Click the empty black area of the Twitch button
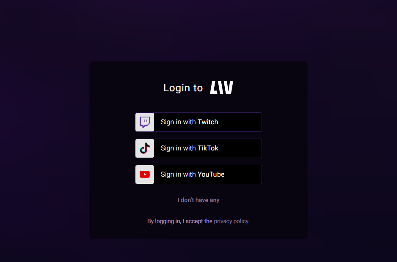The width and height of the screenshot is (397, 262). [240, 122]
